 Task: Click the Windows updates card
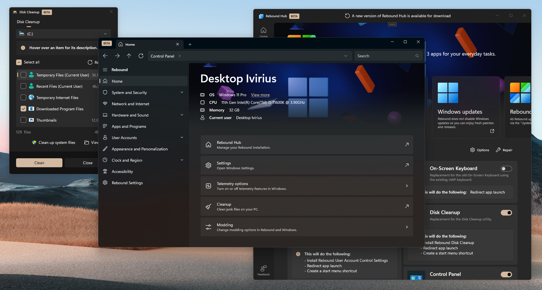click(x=466, y=107)
